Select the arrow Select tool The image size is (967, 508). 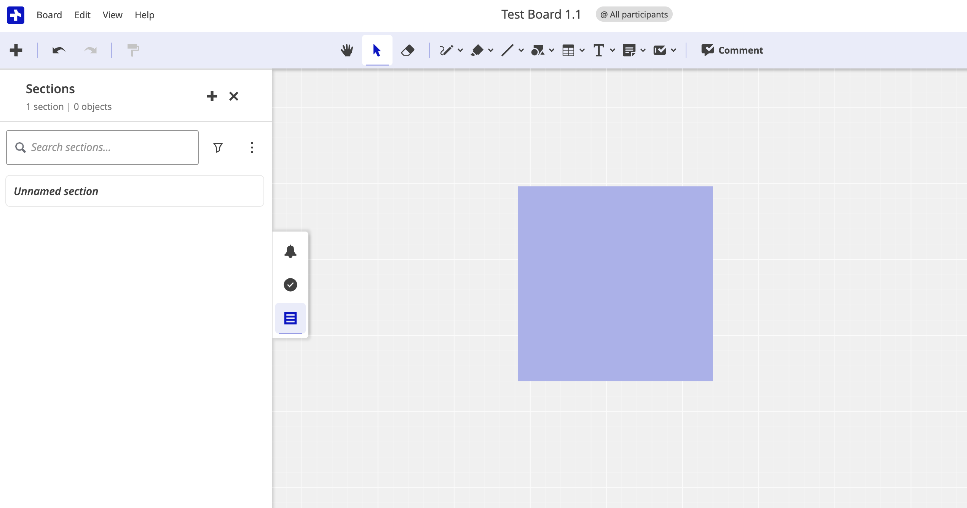click(x=377, y=50)
